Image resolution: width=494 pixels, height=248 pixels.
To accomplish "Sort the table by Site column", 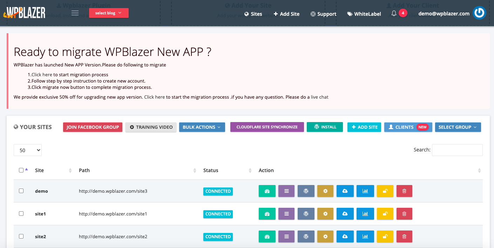I will pos(53,170).
